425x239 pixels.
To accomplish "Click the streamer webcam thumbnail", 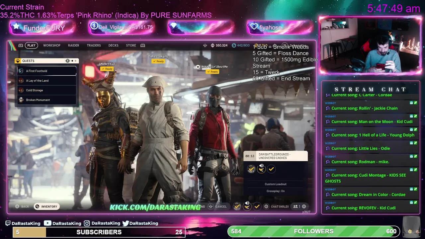I will (370, 45).
